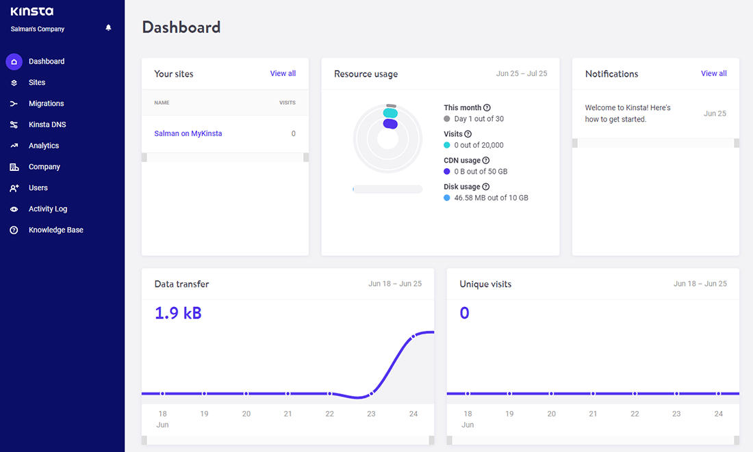This screenshot has height=452, width=753.
Task: View all notifications
Action: click(x=714, y=73)
